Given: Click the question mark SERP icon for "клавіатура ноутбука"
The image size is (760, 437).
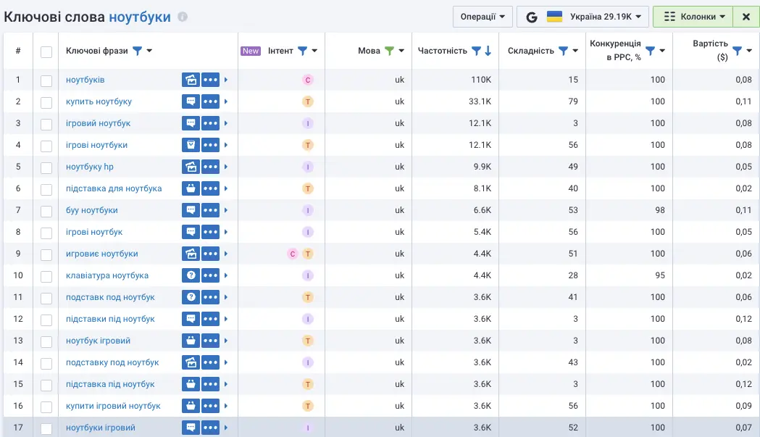Looking at the screenshot, I should click(x=190, y=275).
